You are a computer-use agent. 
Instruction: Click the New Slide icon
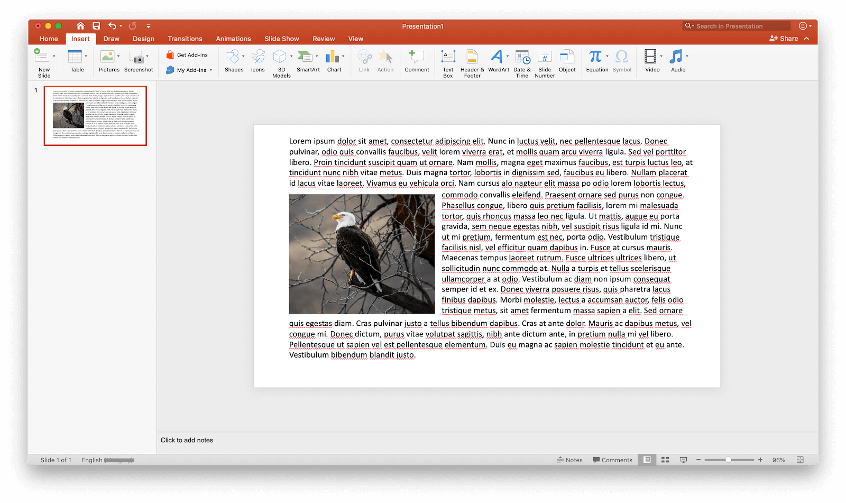click(41, 56)
